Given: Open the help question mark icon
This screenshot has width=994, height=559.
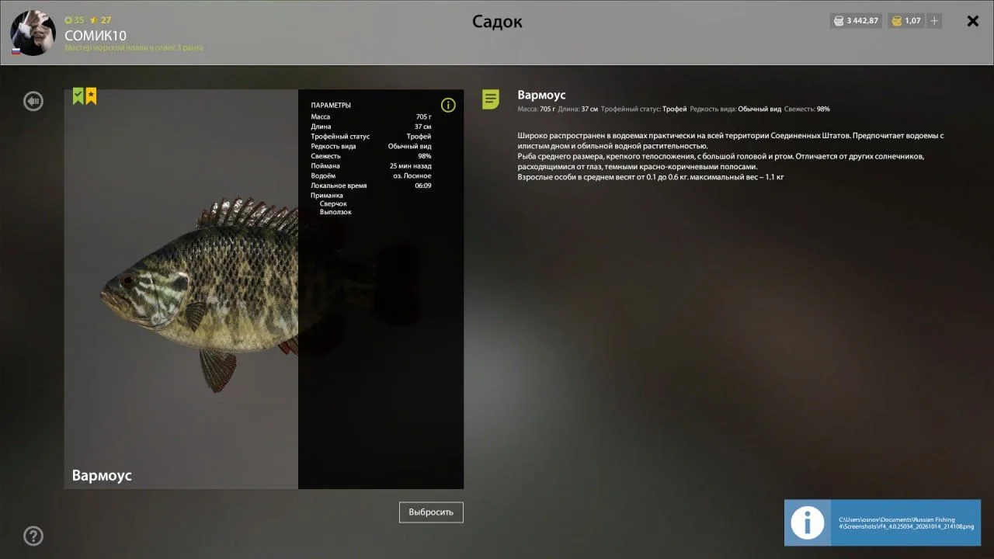Looking at the screenshot, I should [33, 536].
